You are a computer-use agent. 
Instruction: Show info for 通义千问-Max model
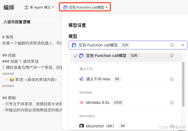pos(172,79)
